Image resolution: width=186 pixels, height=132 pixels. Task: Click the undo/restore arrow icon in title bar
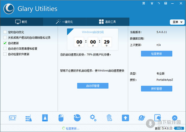point(159,3)
